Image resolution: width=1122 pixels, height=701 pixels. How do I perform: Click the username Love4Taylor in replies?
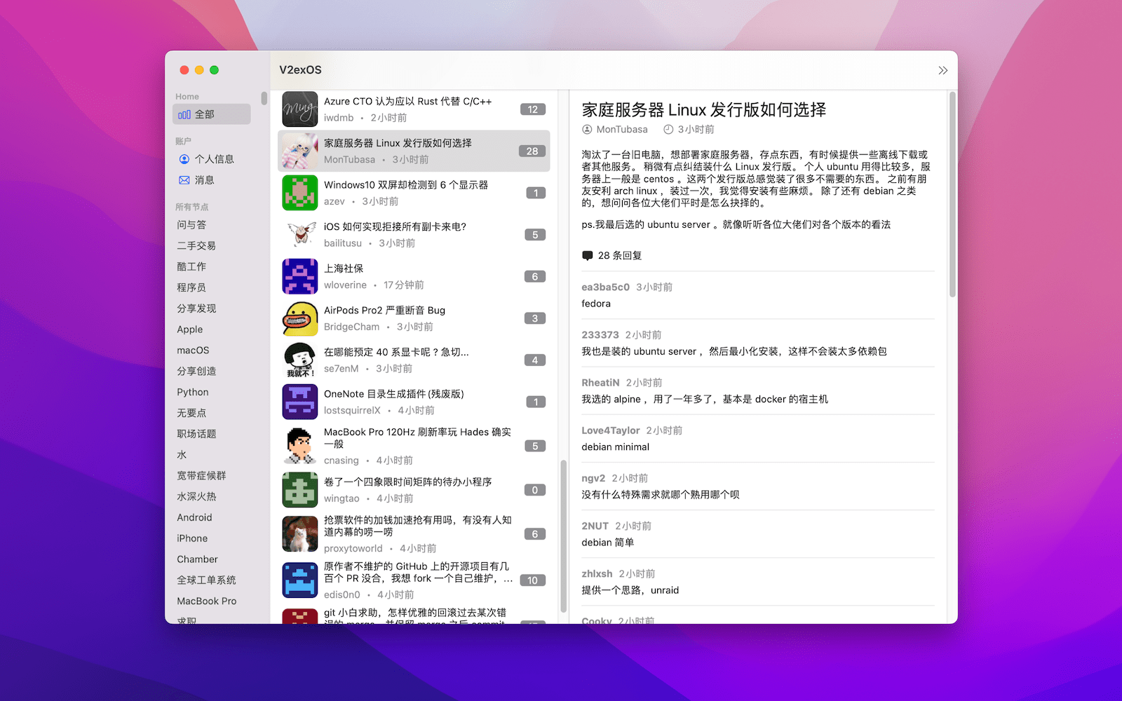click(610, 430)
